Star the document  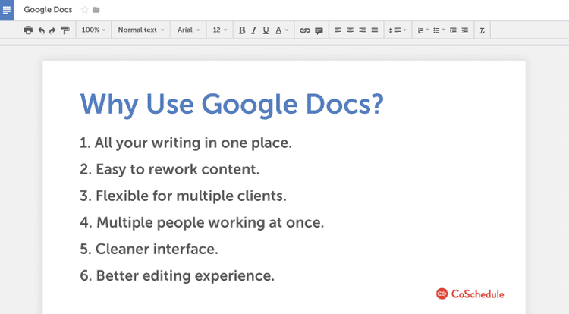(84, 10)
